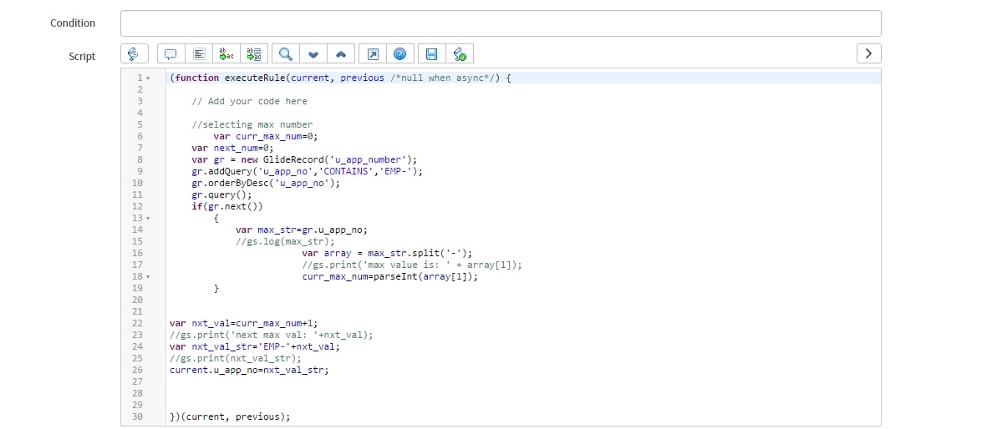Run the script syntax check icon

tap(460, 53)
